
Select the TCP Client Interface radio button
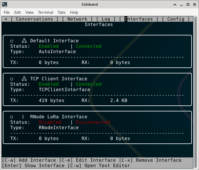(x=12, y=79)
